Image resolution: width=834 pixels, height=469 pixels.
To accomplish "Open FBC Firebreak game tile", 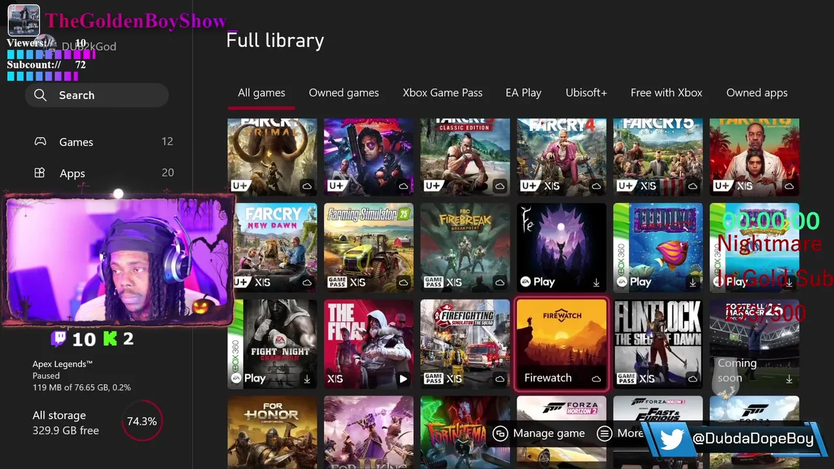I will pos(465,248).
